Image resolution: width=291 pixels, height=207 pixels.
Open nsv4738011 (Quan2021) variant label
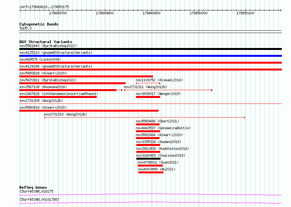coord(158,162)
